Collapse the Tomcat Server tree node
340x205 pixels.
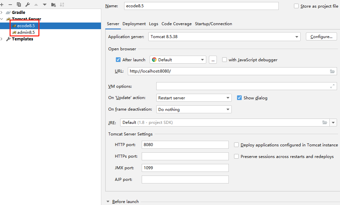pyautogui.click(x=2, y=19)
